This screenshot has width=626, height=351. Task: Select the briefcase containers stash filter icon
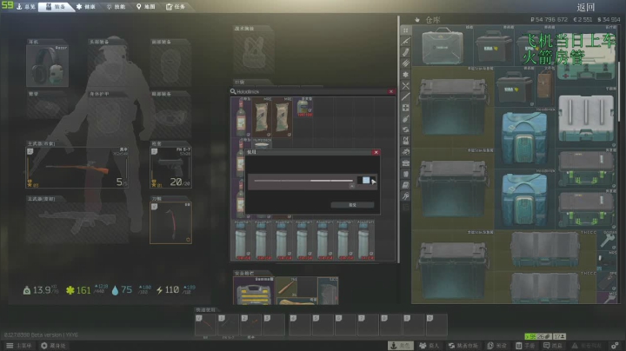click(406, 162)
